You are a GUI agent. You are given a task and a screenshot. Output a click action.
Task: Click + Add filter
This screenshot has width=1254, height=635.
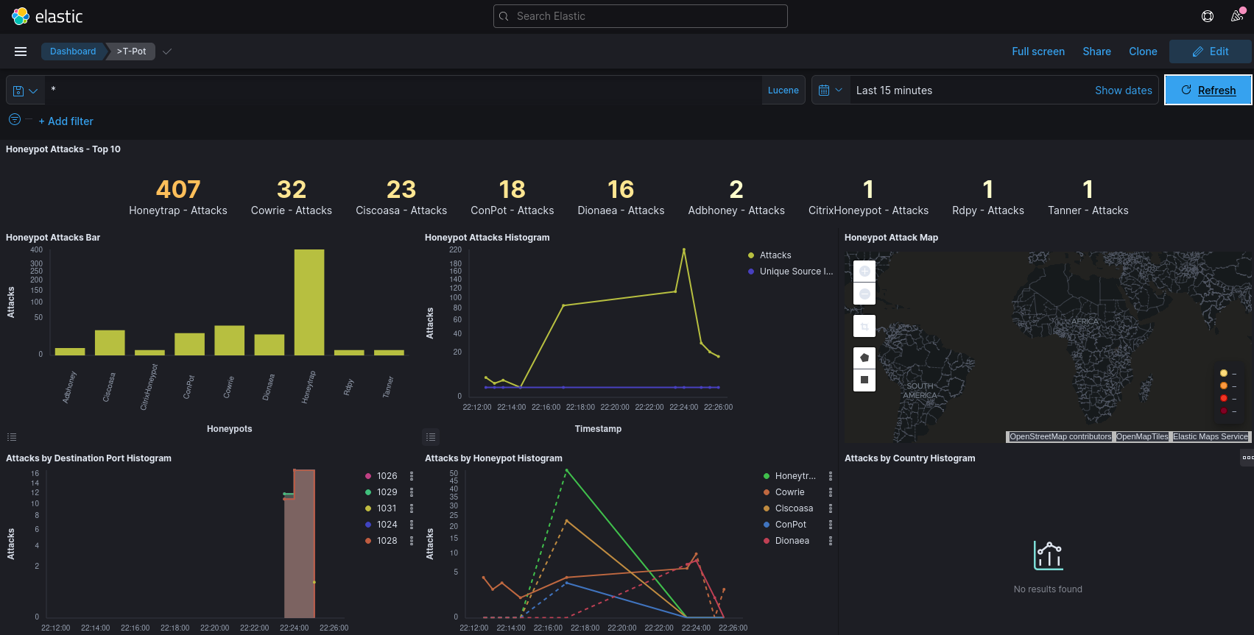point(66,121)
